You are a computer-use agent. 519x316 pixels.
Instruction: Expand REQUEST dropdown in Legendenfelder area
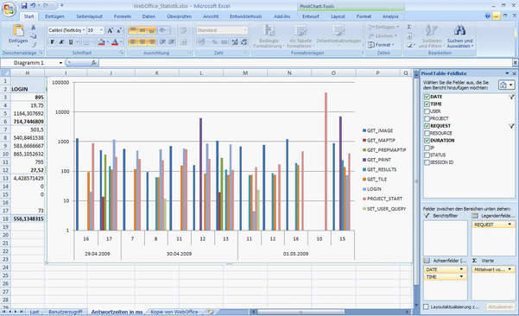tap(510, 224)
